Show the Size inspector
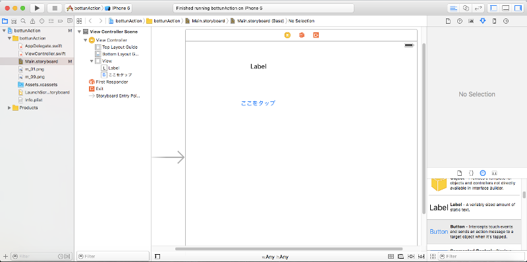This screenshot has height=262, width=527. coord(494,21)
